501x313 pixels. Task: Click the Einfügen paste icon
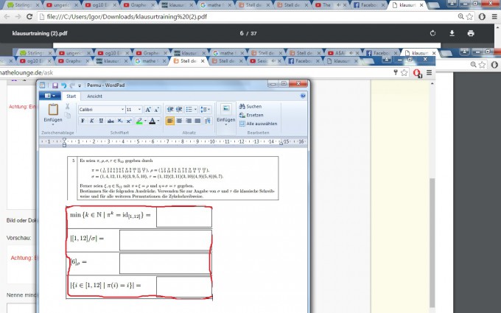[x=52, y=110]
